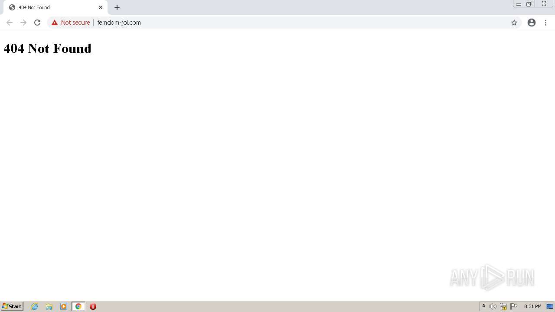This screenshot has height=312, width=555.
Task: Open Windows Explorer folder from the taskbar
Action: coord(49,306)
